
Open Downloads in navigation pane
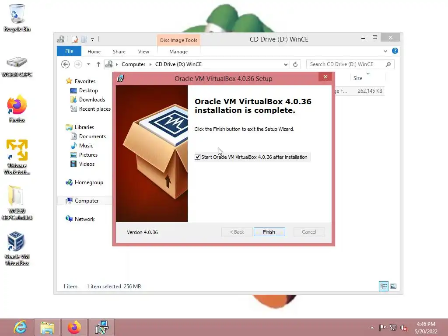click(92, 99)
